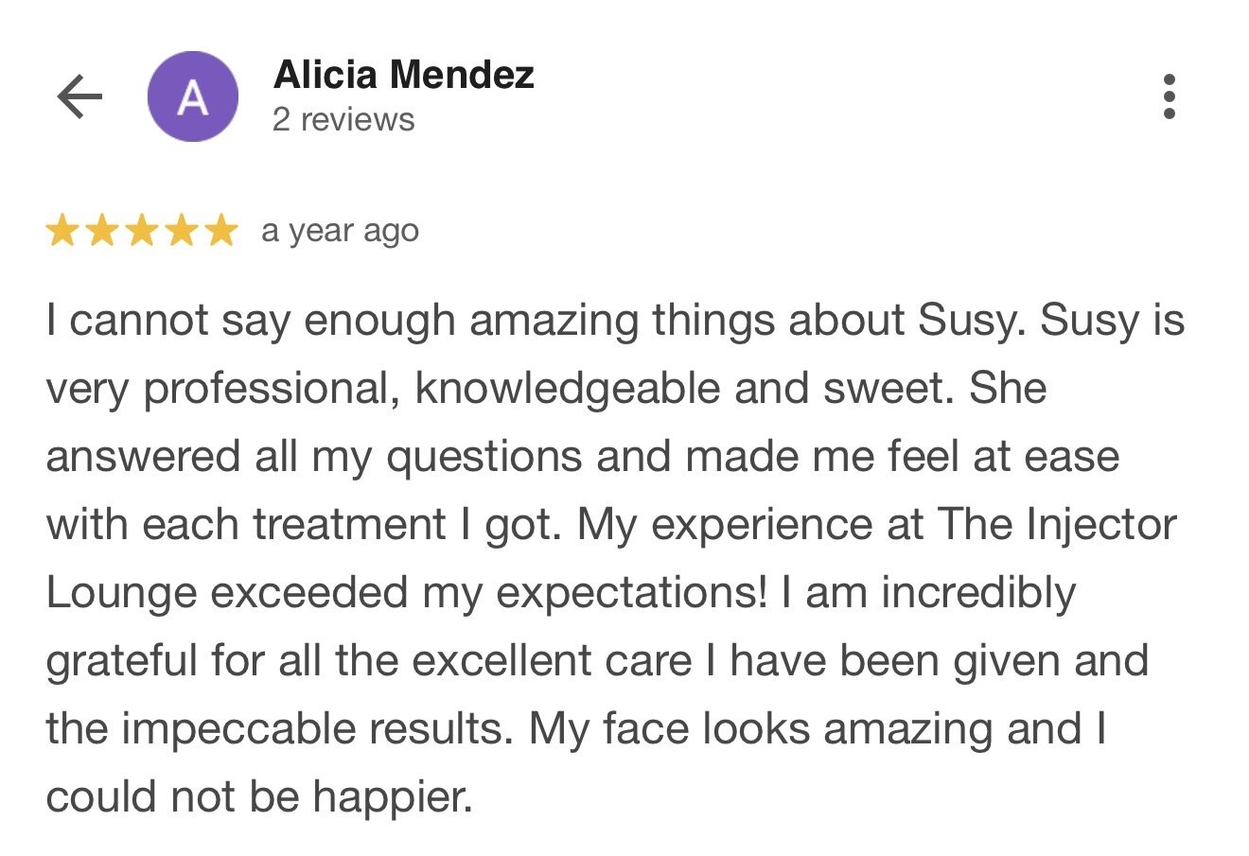Tap the fifth and last rating star
This screenshot has width=1249, height=856.
(x=221, y=231)
